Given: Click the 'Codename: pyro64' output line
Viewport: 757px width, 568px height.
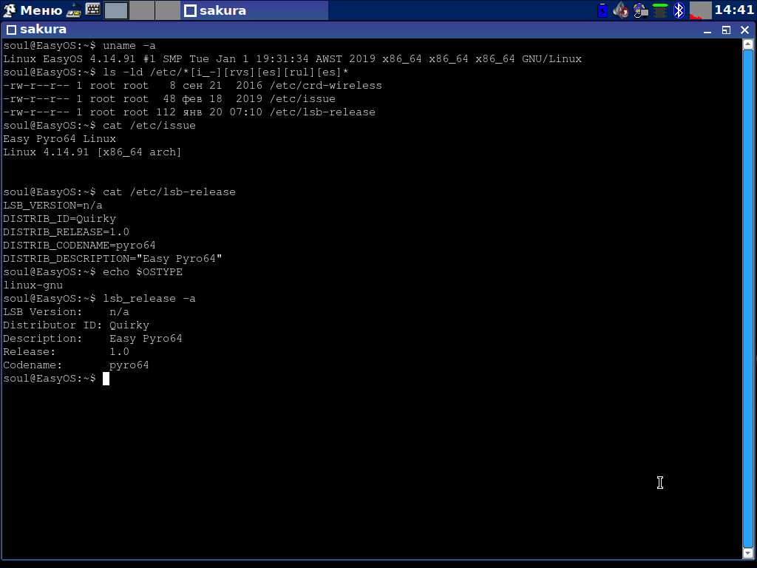Looking at the screenshot, I should click(x=76, y=365).
